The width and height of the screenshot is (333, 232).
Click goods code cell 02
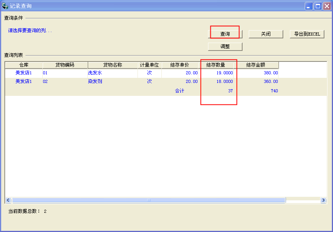coord(45,81)
